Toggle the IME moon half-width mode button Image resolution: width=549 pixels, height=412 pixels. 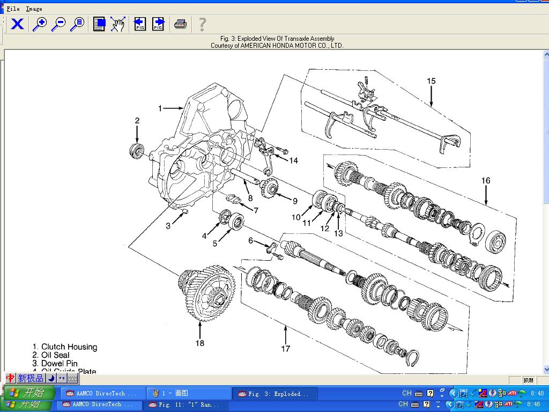[51, 378]
